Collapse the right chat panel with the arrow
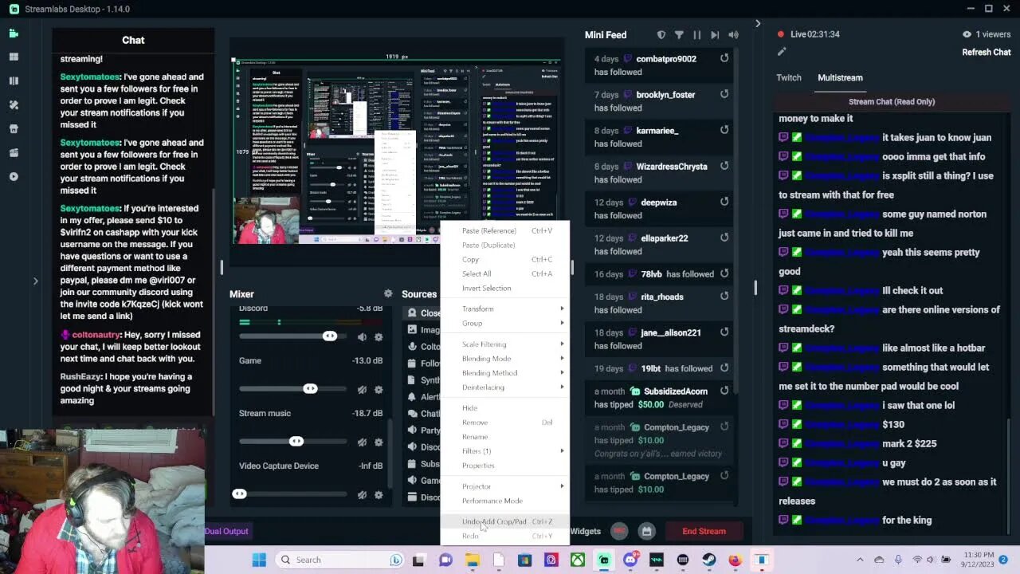This screenshot has height=574, width=1020. pos(758,23)
